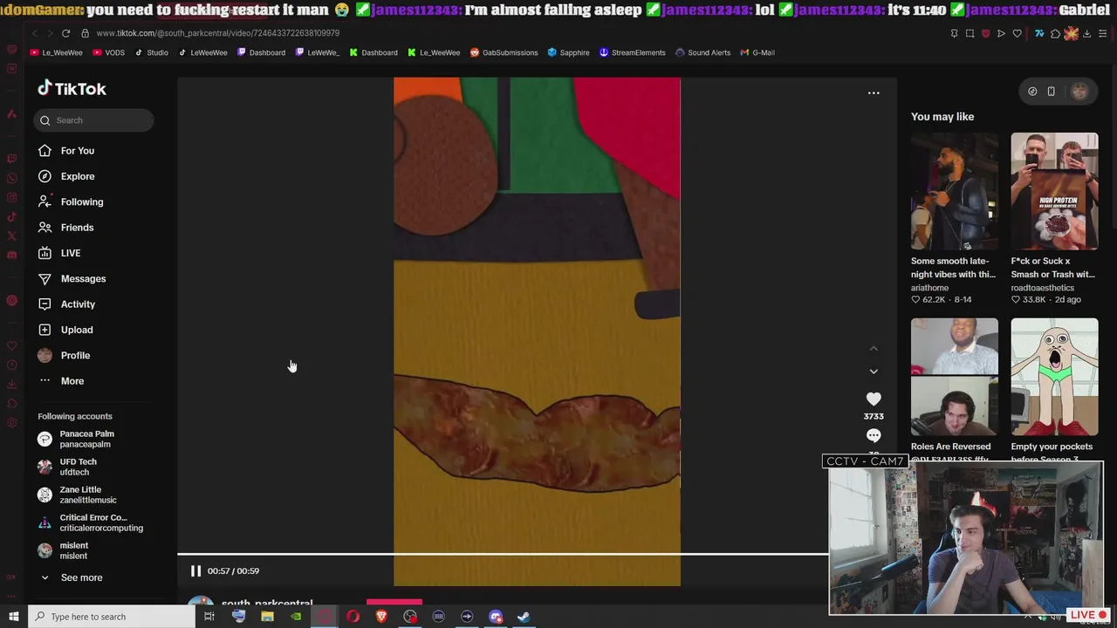Click the browser send-flow arrow icon
Viewport: 1117px width, 628px height.
point(1001,33)
